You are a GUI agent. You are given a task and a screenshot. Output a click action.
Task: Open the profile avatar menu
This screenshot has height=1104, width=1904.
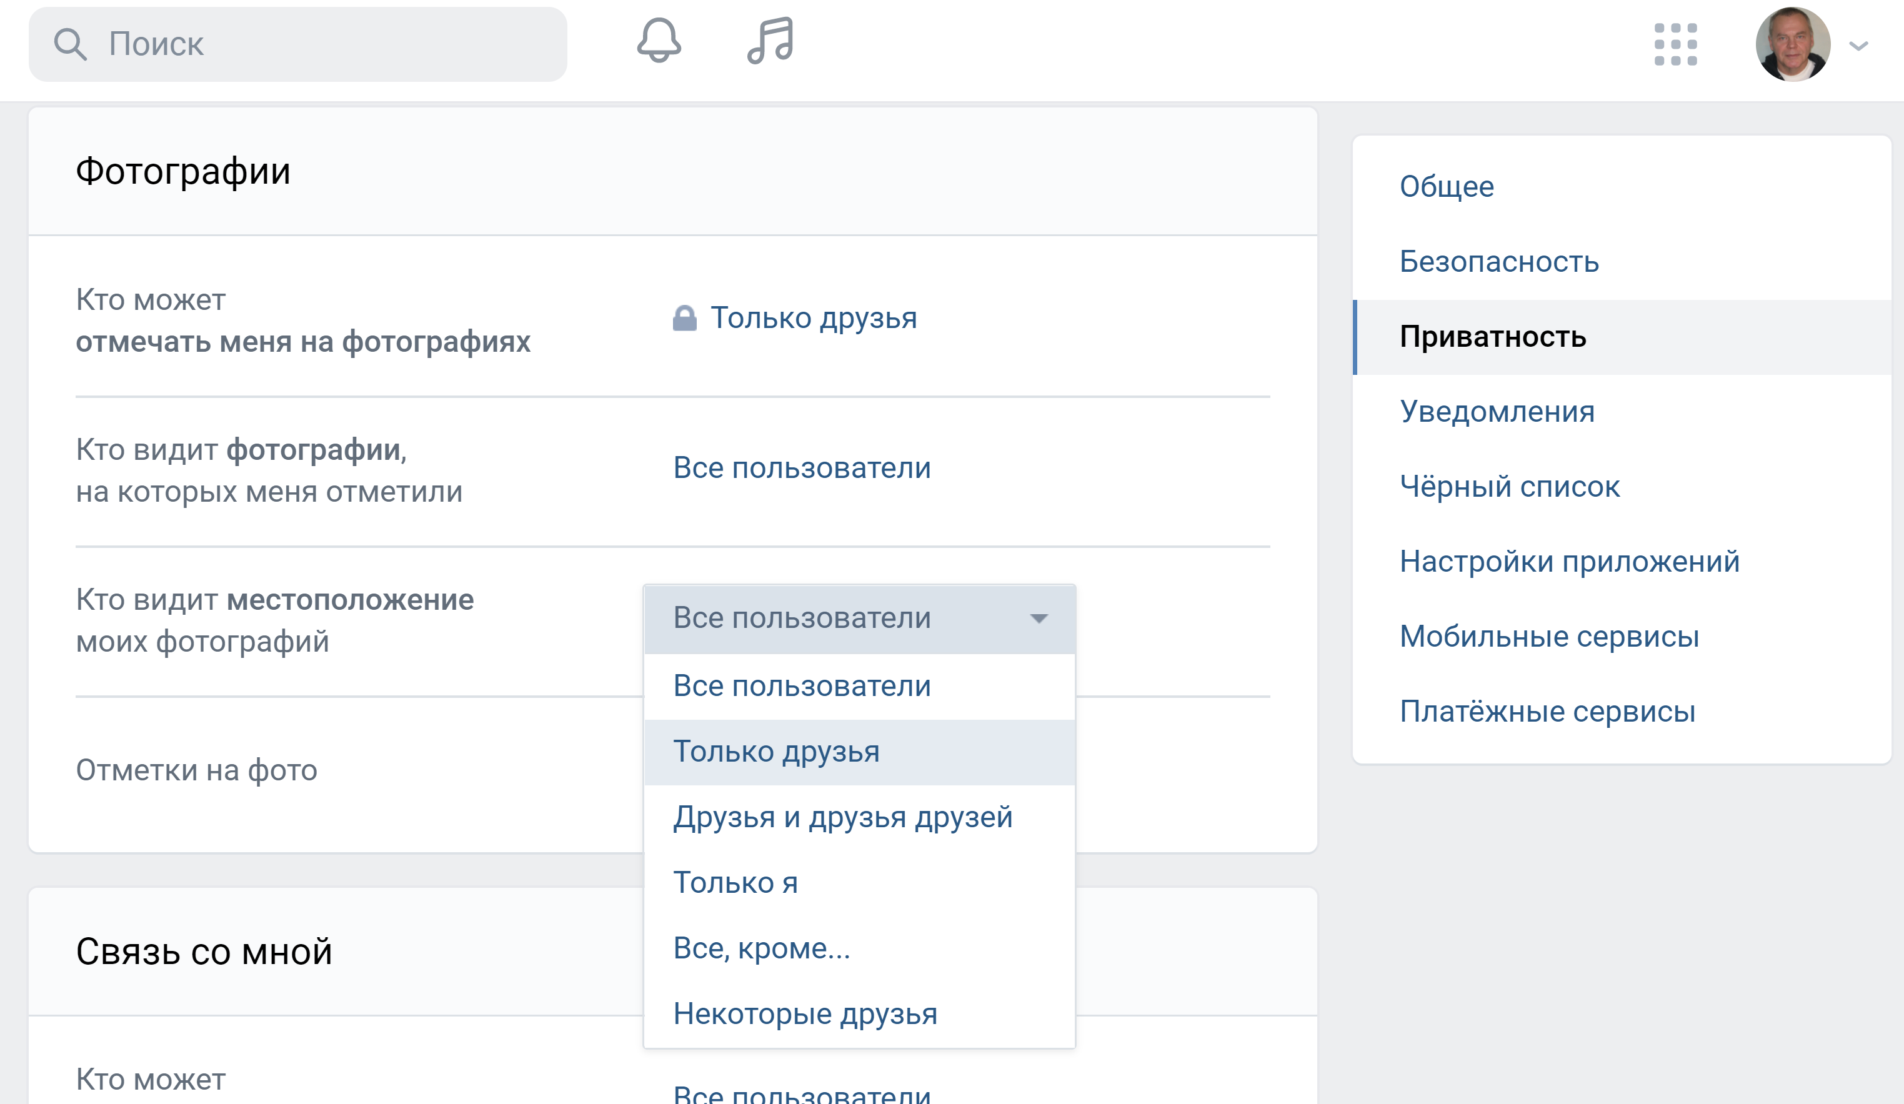pos(1793,44)
